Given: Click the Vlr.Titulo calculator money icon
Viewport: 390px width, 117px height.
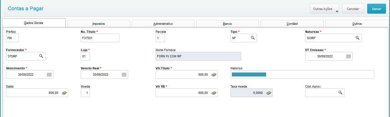Looking at the screenshot, I should (x=214, y=74).
